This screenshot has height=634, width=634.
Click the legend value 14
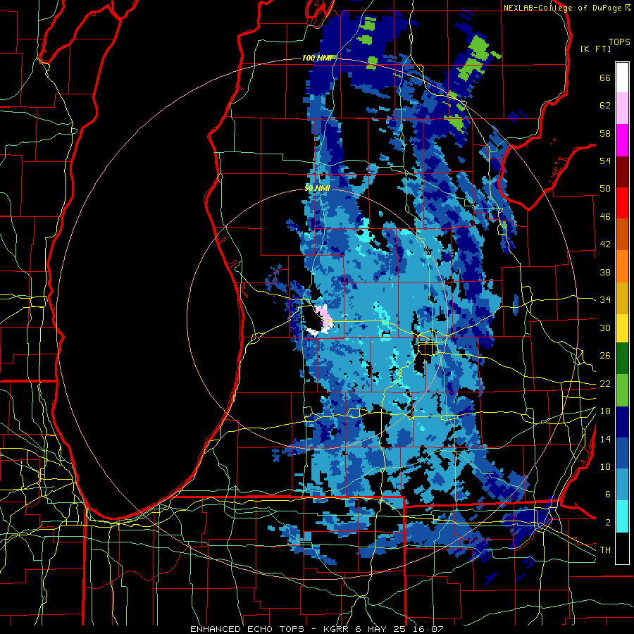[605, 439]
